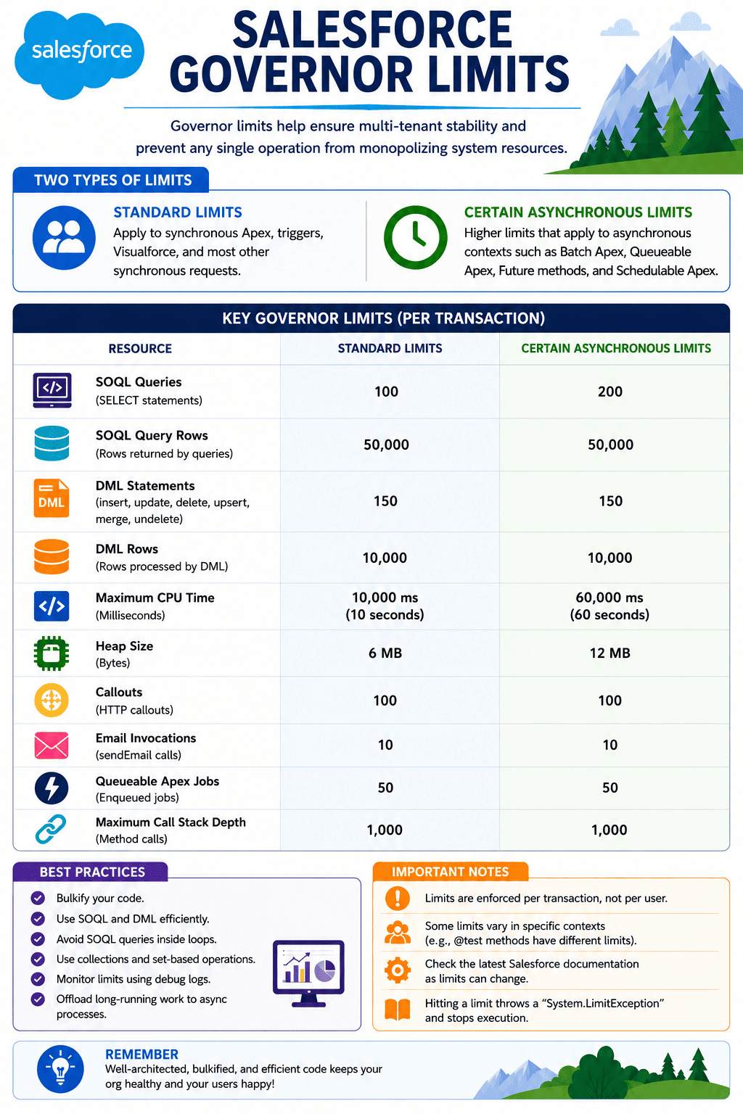
Task: Click the Heap Size 12 MB value
Action: point(610,653)
